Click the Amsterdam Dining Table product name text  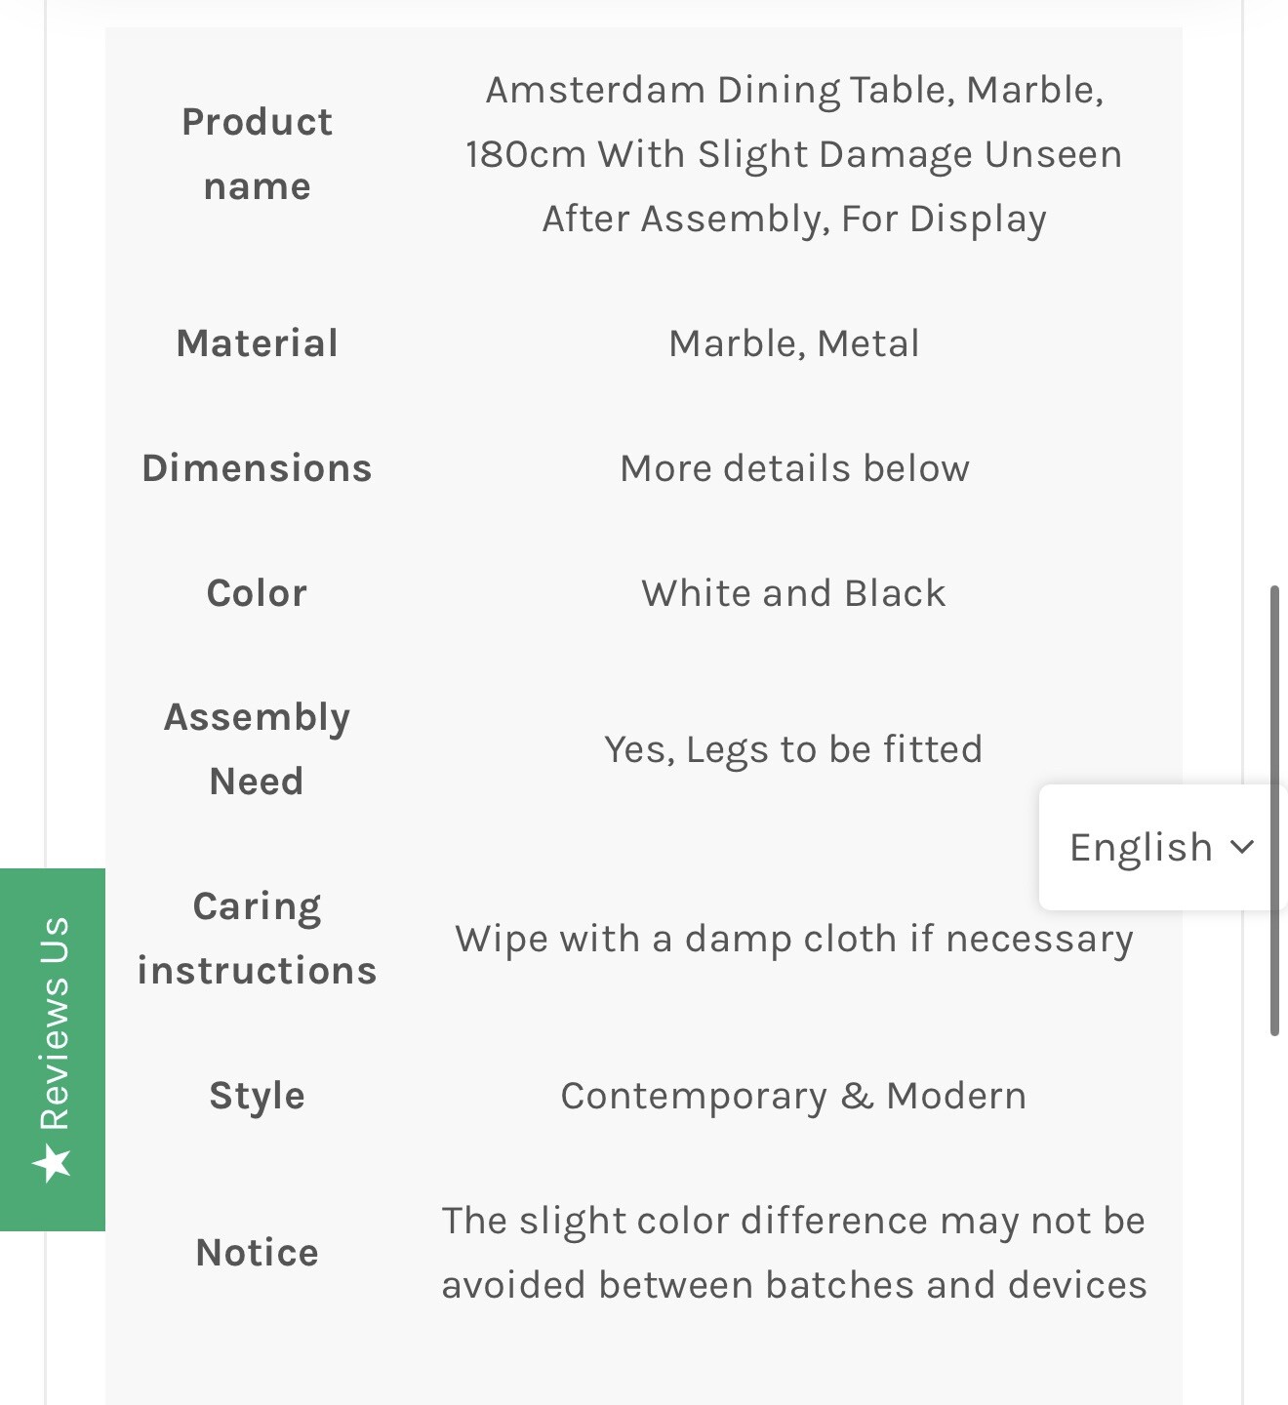[794, 154]
